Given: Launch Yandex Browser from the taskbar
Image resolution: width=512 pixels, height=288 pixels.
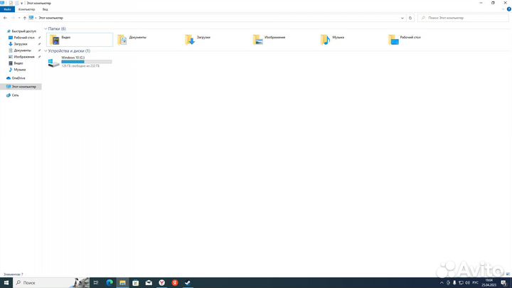Looking at the screenshot, I should point(161,283).
